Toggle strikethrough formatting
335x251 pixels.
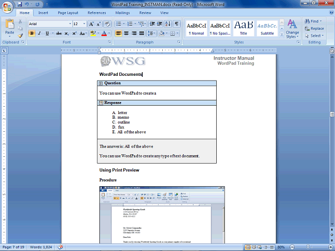click(59, 33)
